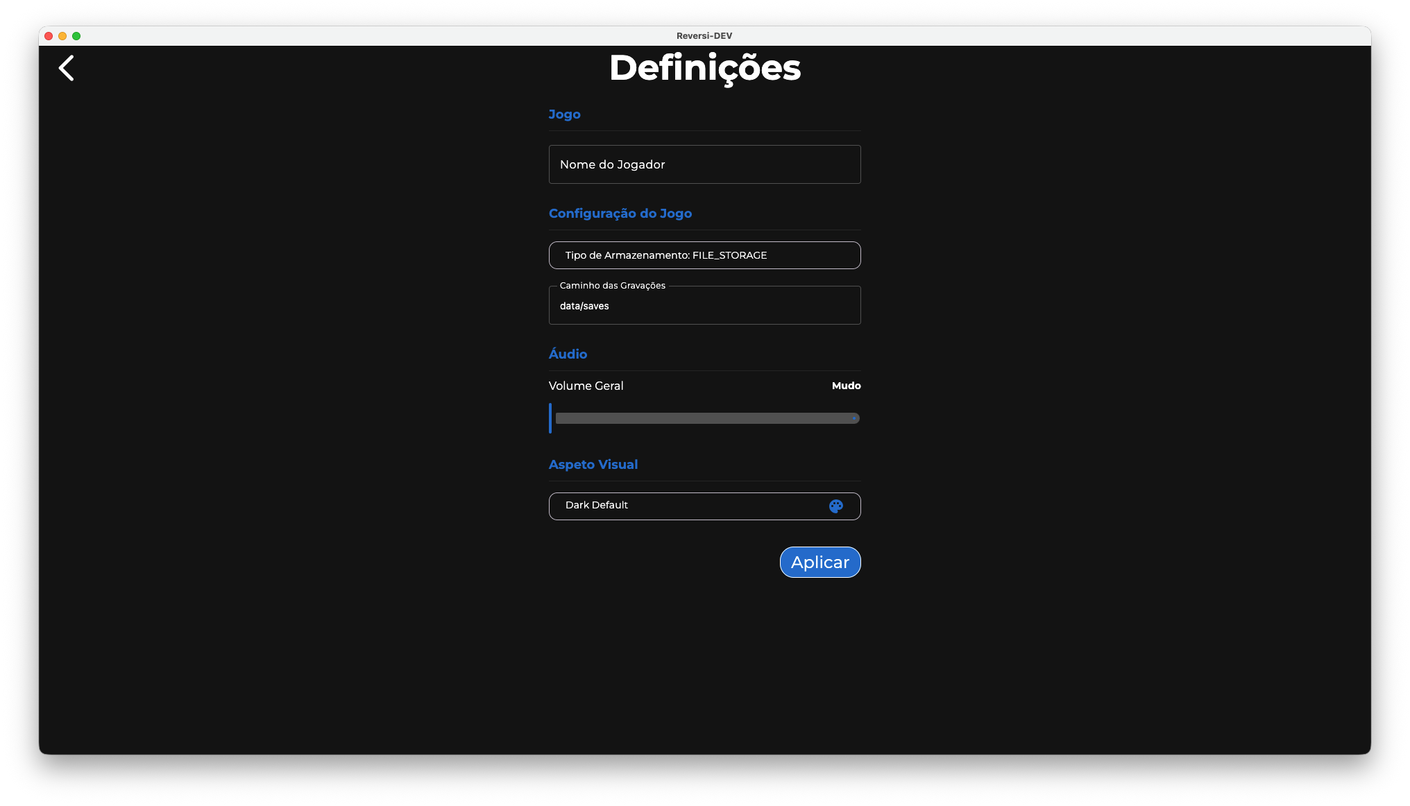The image size is (1410, 806).
Task: Maximize window with green button
Action: [x=76, y=36]
